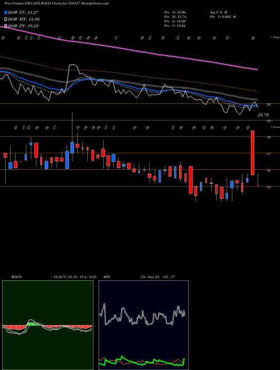
Task: Click the chart title mentioning MunafaSutra.com
Action: tap(57, 4)
